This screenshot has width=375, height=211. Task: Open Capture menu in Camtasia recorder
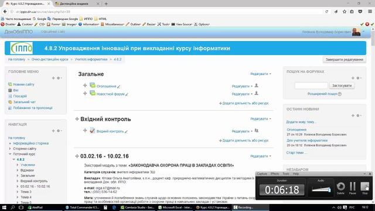pyautogui.click(x=262, y=173)
